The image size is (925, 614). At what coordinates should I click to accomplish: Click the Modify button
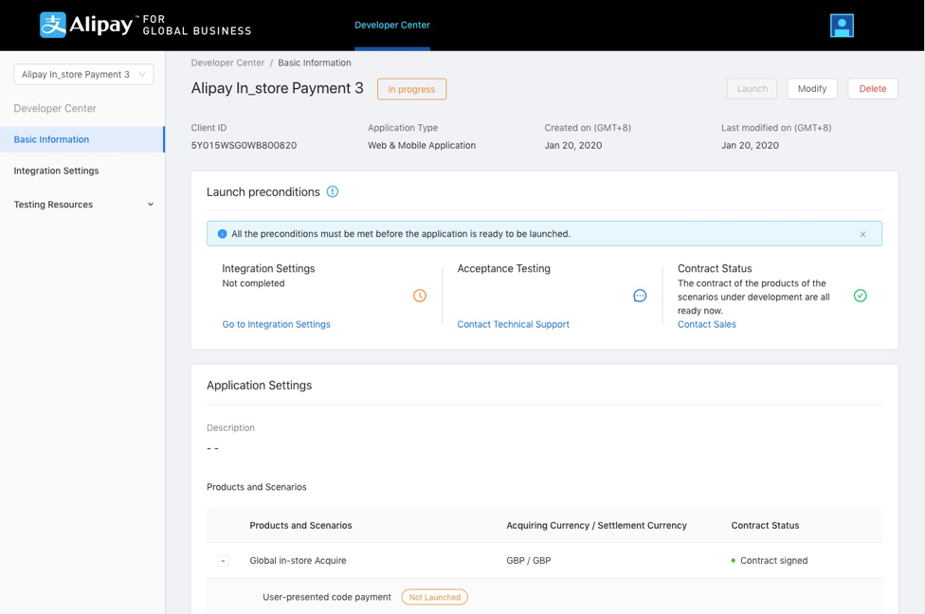click(x=811, y=89)
